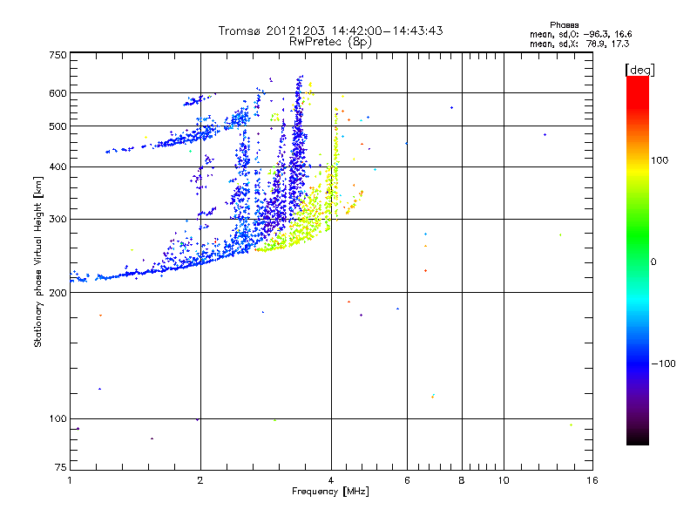Click the colorbar label '0'
Image resolution: width=697 pixels, height=523 pixels.
[653, 261]
